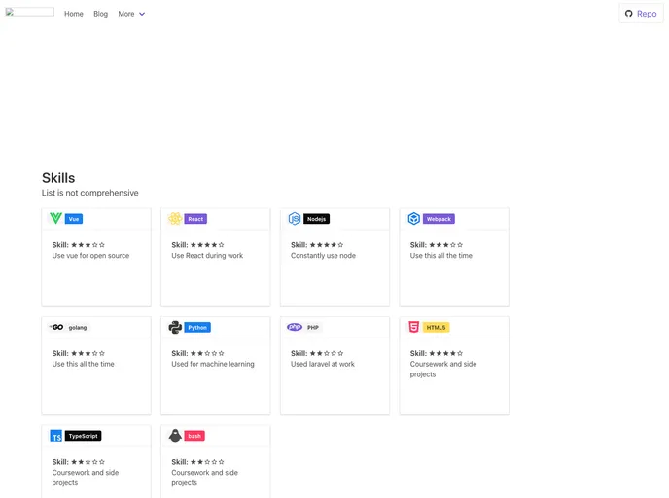This screenshot has width=669, height=498.
Task: Click 'Use React during work' text
Action: (x=207, y=256)
